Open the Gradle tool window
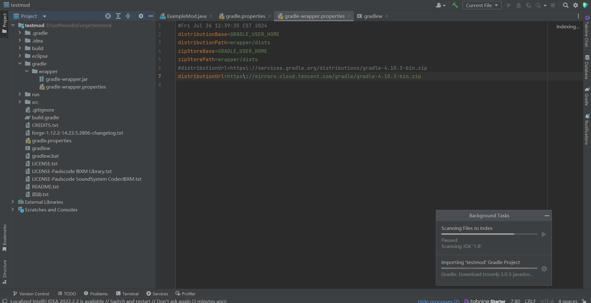The height and width of the screenshot is (303, 591). coord(587,96)
